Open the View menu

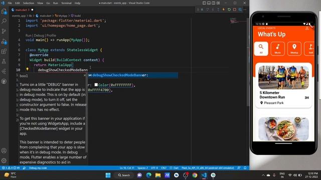40,3
